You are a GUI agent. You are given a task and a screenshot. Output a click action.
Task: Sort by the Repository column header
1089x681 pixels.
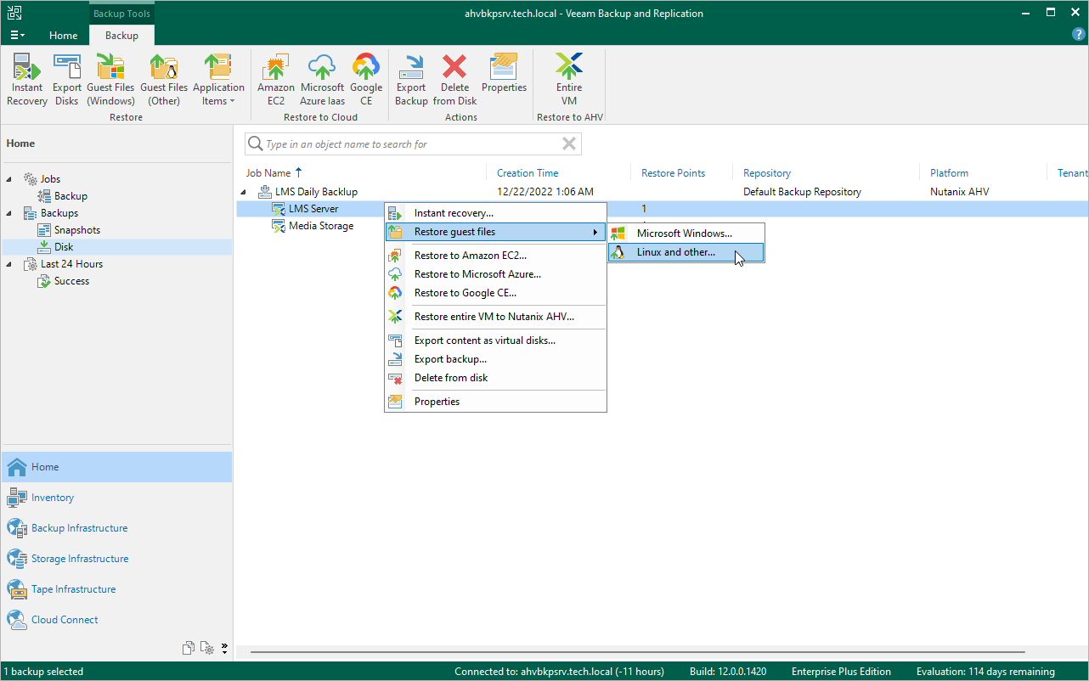[767, 172]
